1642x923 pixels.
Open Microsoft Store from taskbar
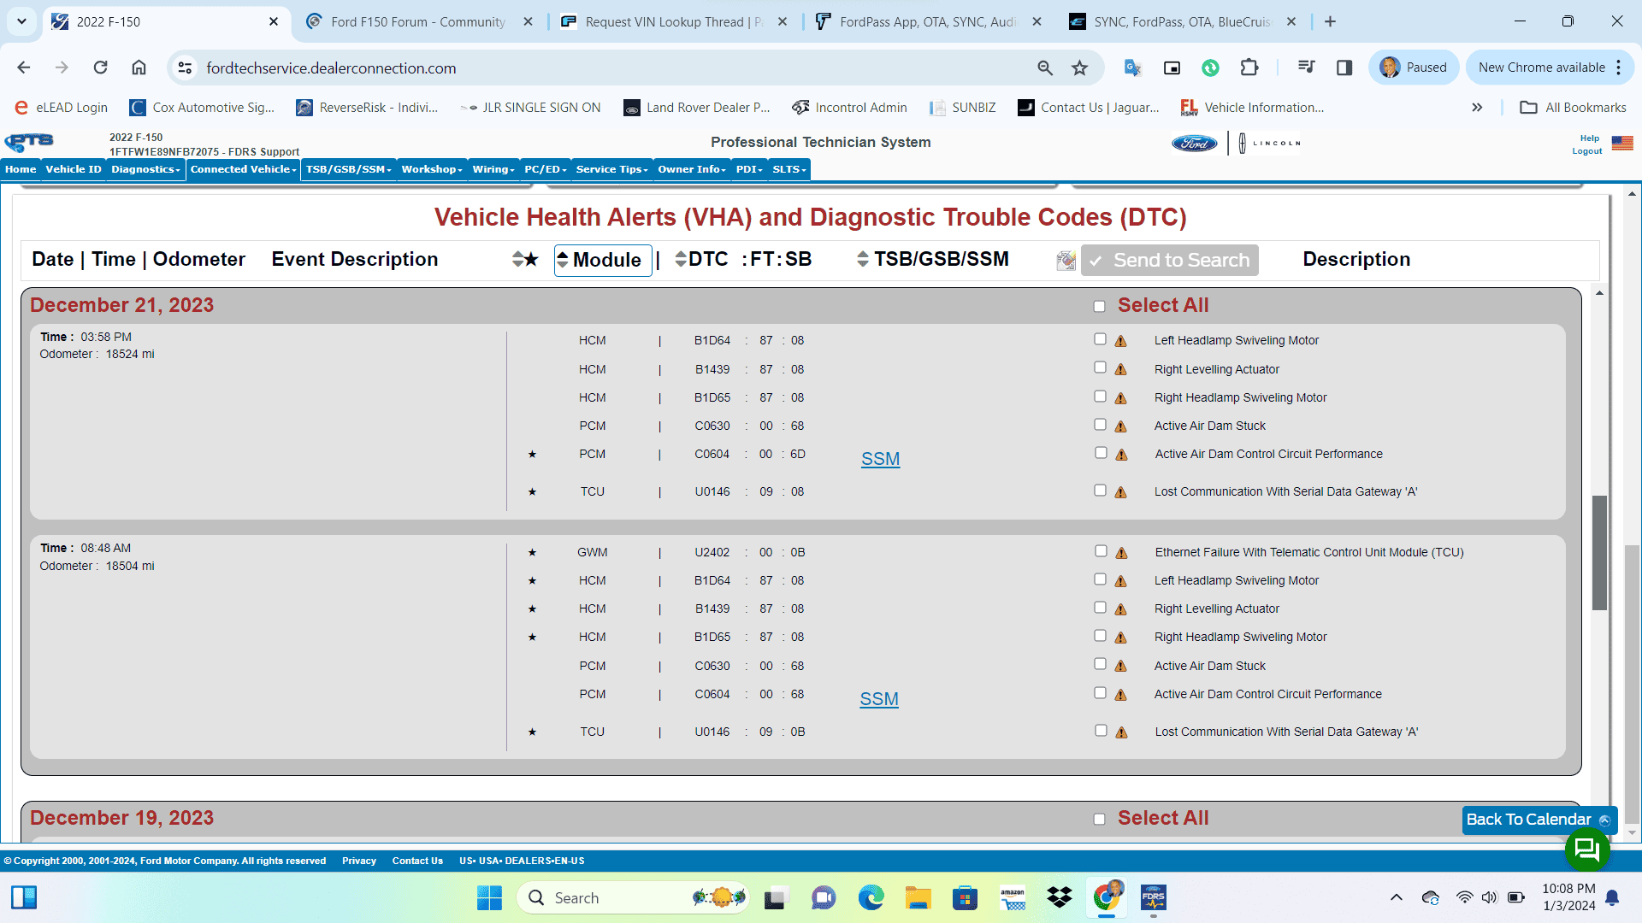tap(966, 897)
